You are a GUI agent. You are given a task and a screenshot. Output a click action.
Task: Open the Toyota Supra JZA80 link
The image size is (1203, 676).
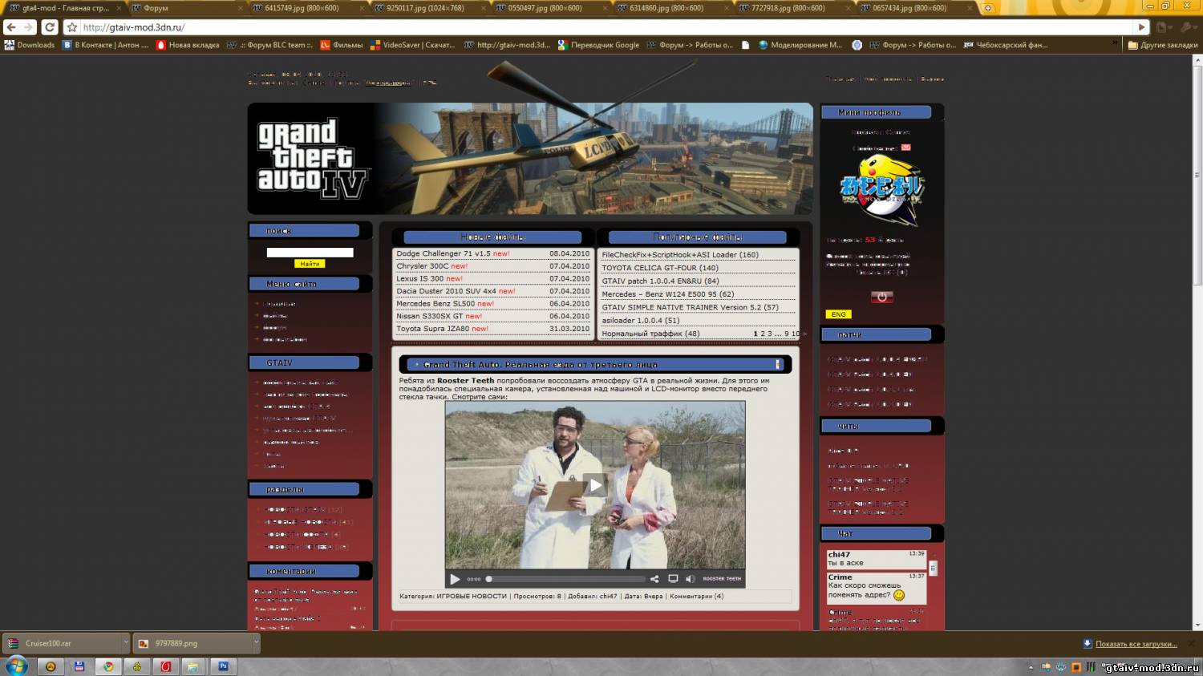(432, 329)
